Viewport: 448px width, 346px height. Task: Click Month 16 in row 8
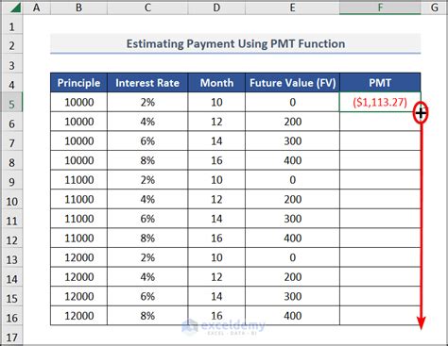point(216,160)
